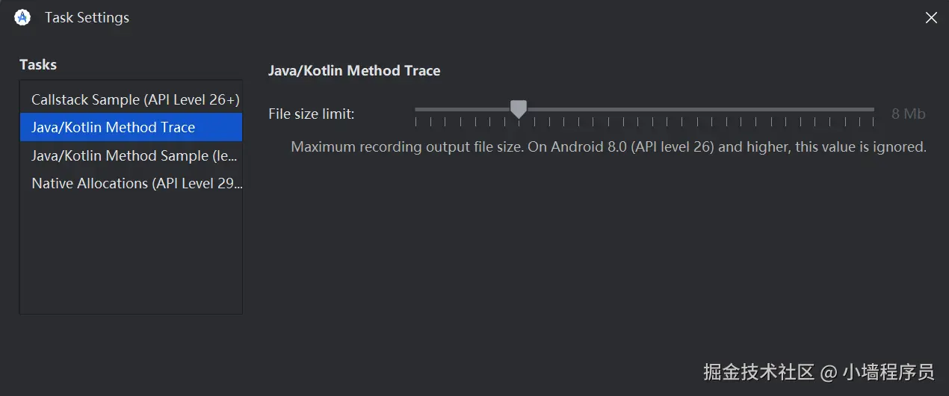Viewport: 949px width, 396px height.
Task: Open Native Allocations task settings
Action: coord(136,183)
